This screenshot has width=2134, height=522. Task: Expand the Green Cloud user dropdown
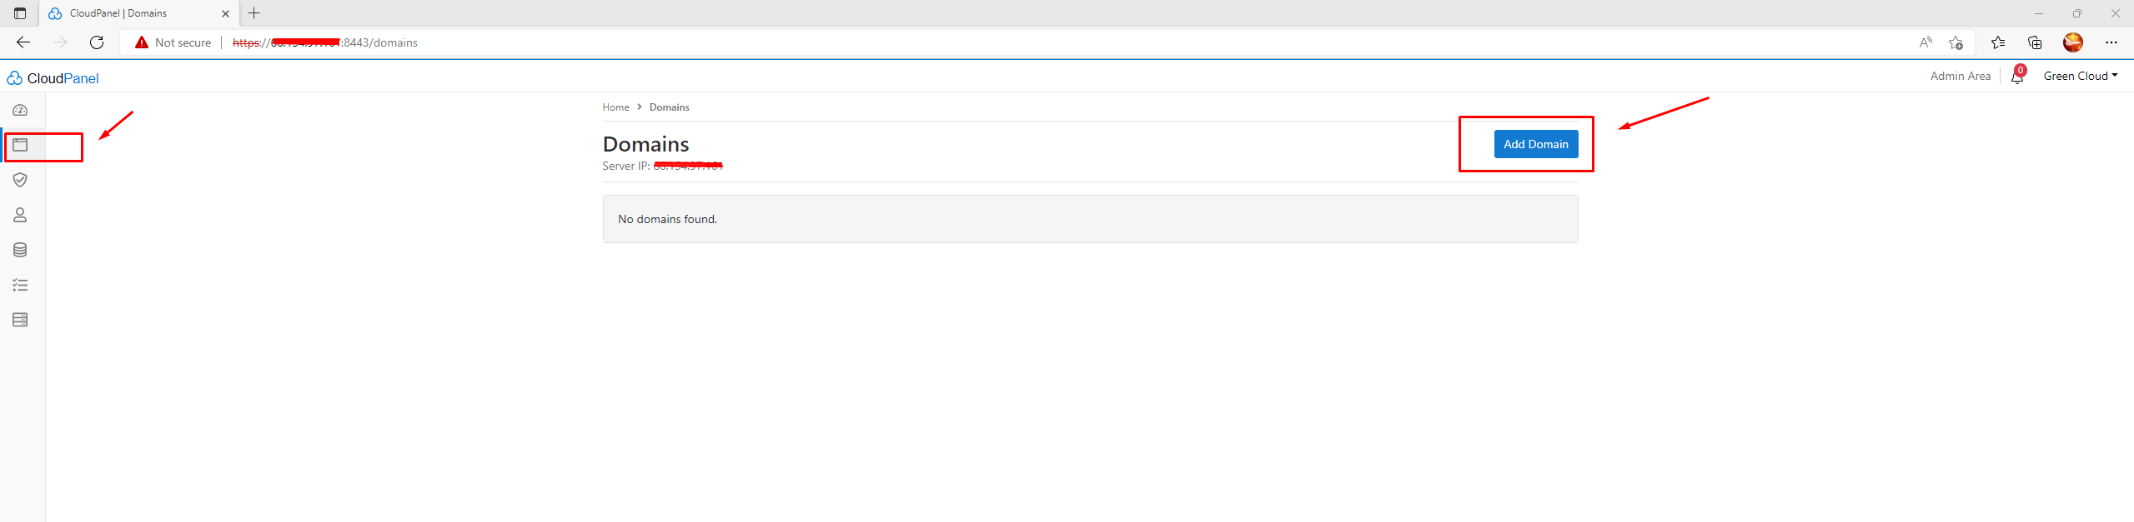tap(2080, 76)
